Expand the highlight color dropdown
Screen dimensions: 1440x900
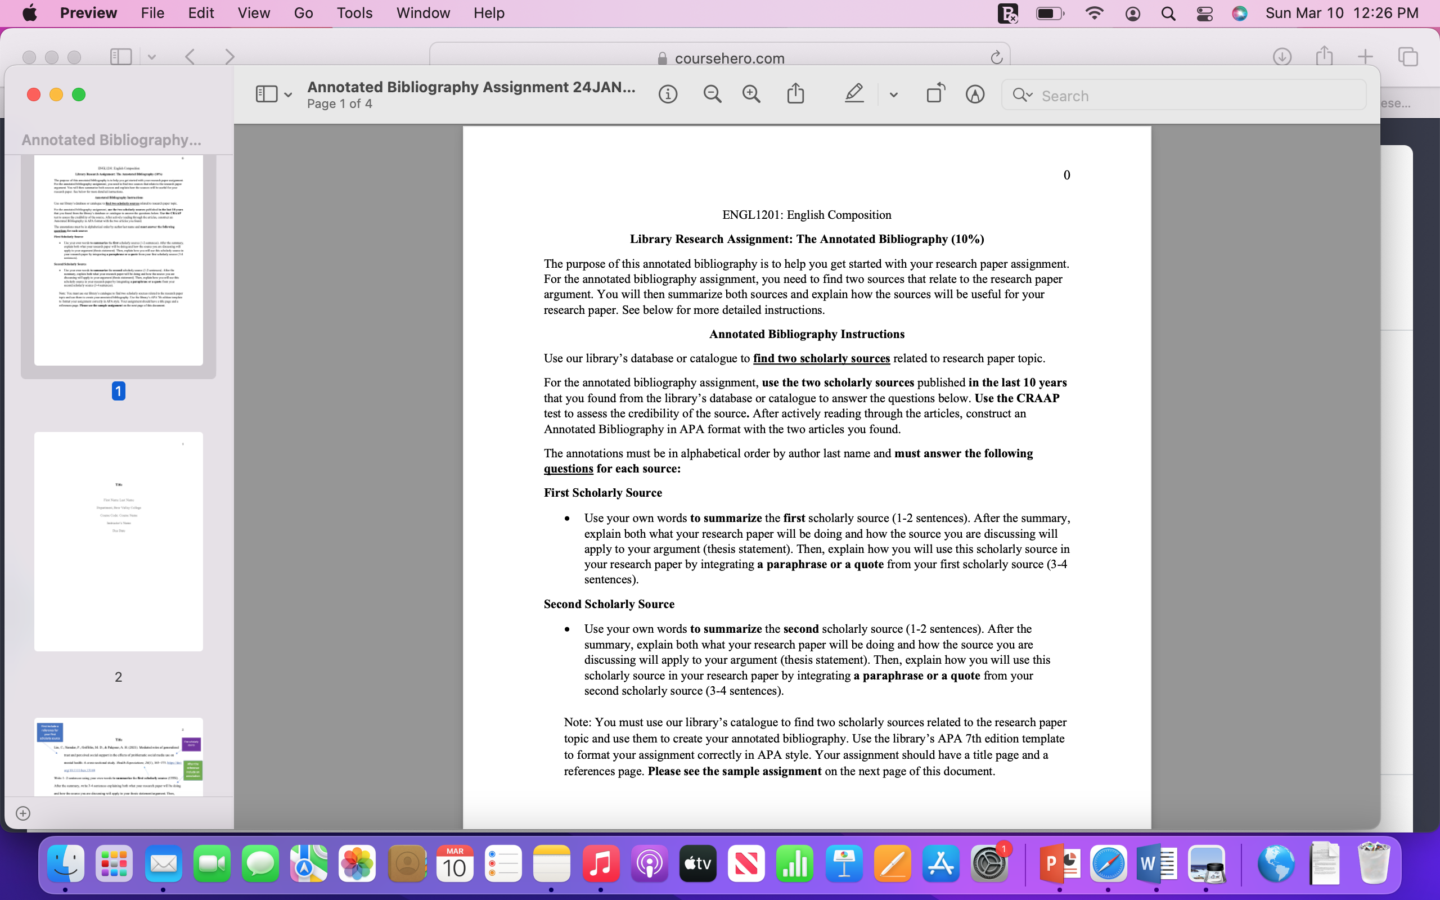[x=892, y=93]
